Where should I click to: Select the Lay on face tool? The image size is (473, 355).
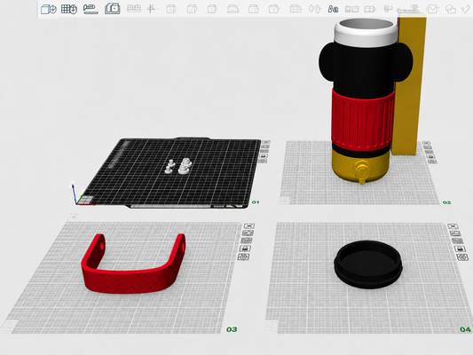point(233,9)
